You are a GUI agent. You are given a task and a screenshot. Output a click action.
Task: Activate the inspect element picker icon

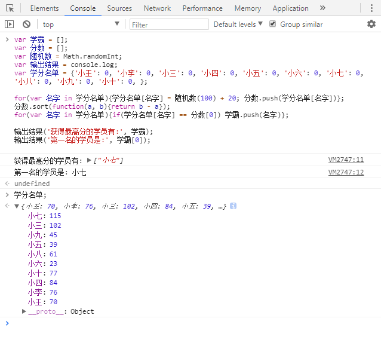pyautogui.click(x=10, y=8)
